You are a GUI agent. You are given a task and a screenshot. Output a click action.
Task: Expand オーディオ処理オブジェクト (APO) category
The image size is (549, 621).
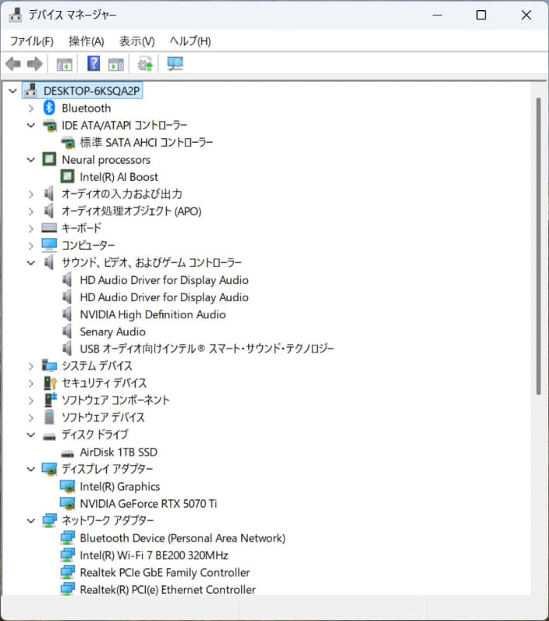(31, 211)
